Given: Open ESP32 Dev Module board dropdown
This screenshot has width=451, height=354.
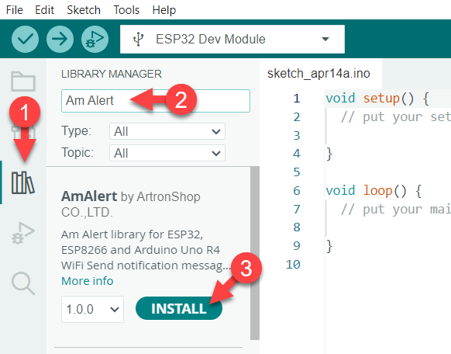Looking at the screenshot, I should 232,39.
